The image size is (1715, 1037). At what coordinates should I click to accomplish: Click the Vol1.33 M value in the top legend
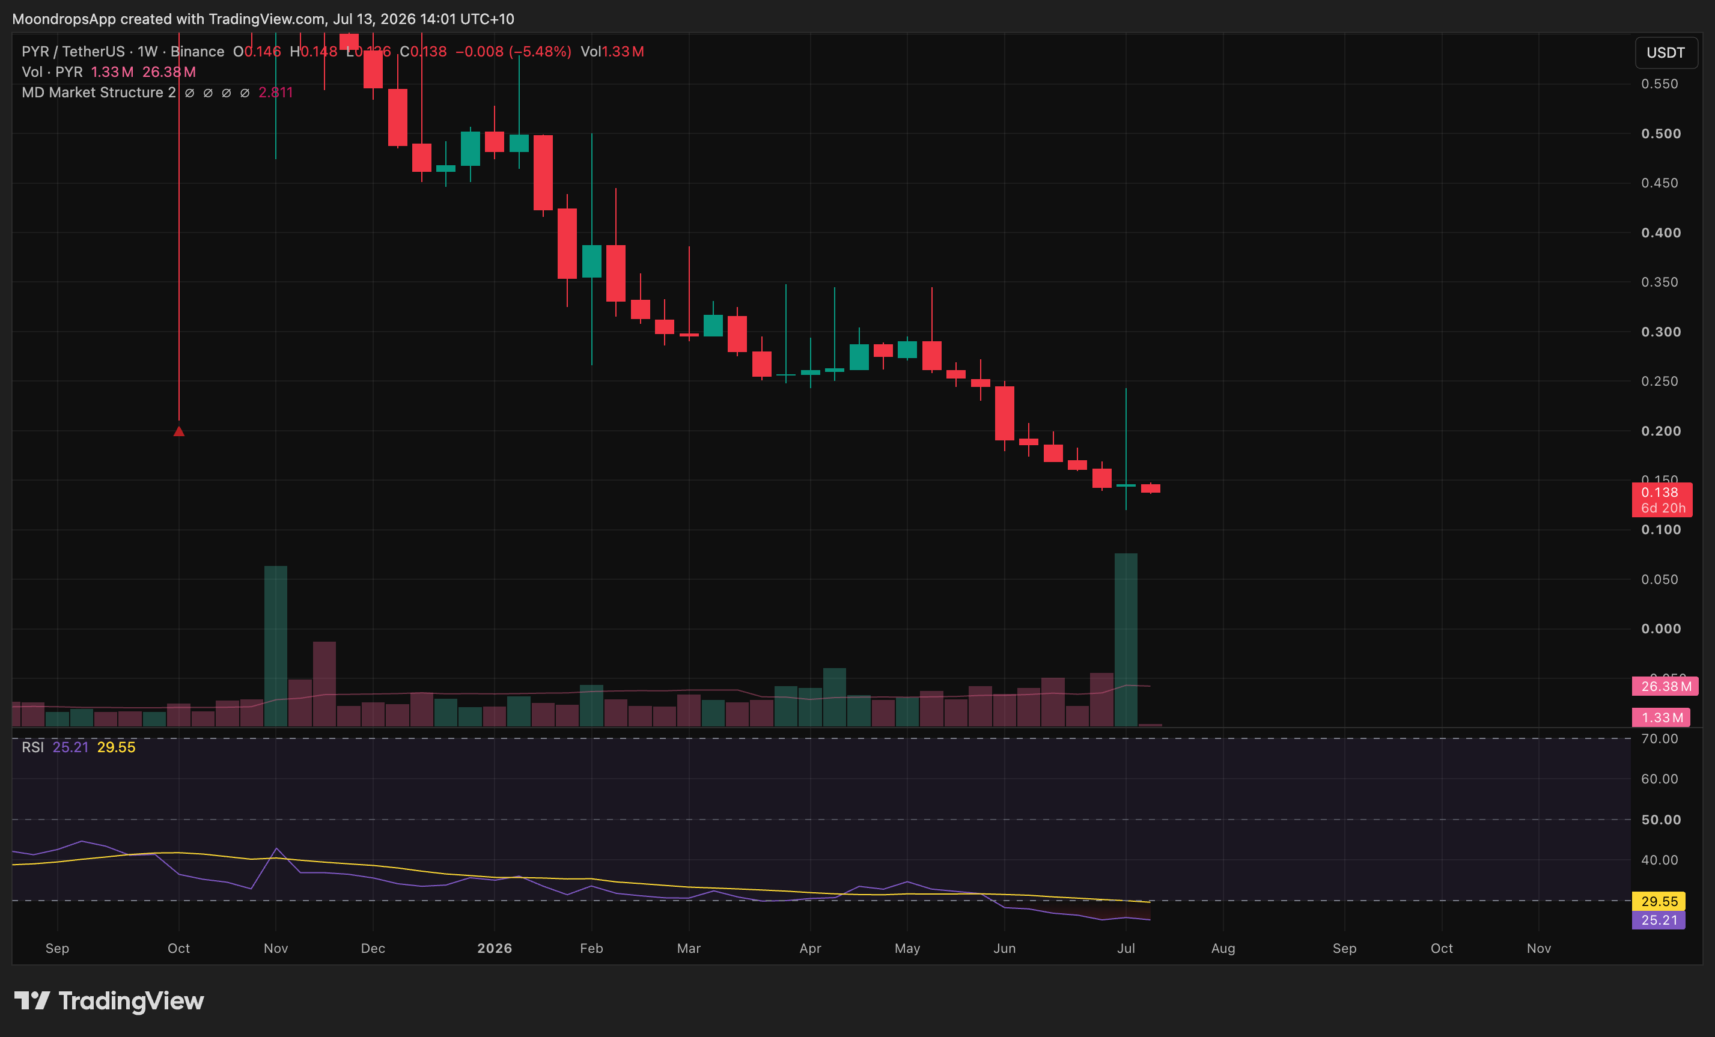coord(612,52)
